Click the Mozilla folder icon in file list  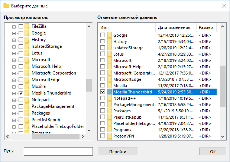click(x=110, y=86)
